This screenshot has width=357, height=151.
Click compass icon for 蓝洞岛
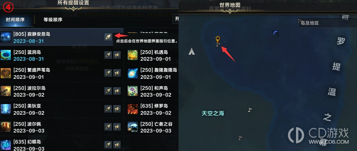click(108, 55)
